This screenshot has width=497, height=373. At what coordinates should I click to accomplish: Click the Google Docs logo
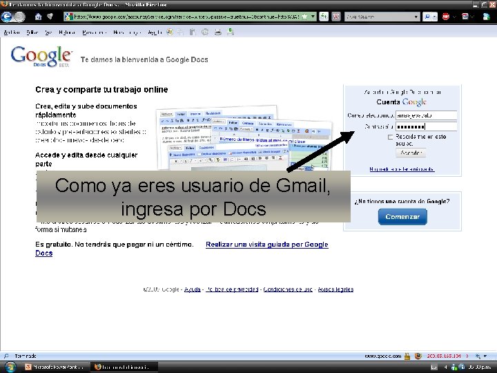pos(41,56)
